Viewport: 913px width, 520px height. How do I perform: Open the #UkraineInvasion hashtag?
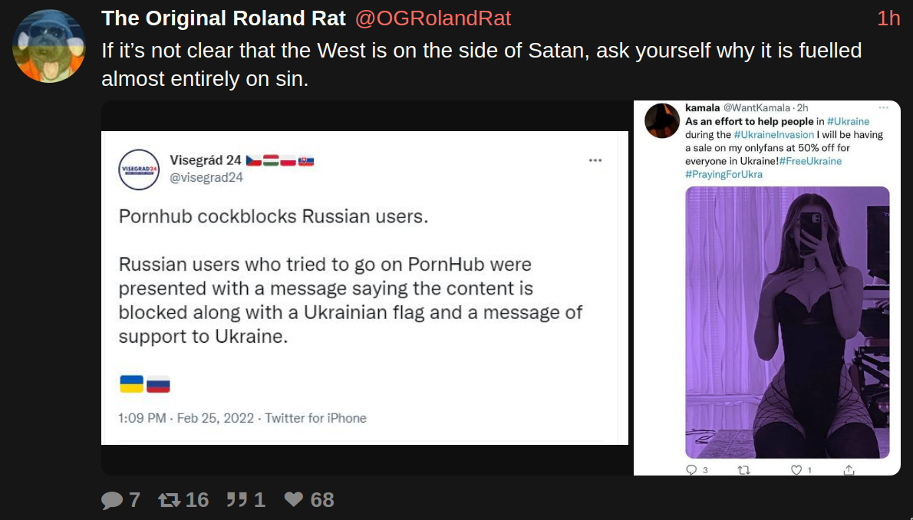[770, 134]
